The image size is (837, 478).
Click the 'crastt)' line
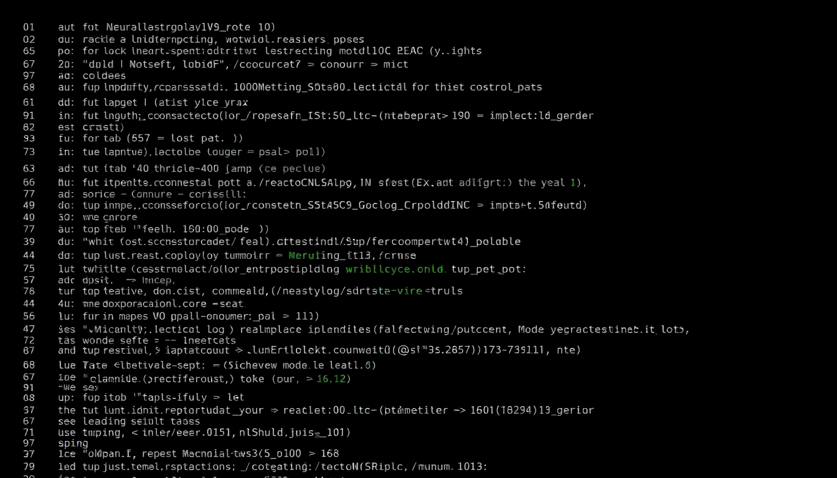[x=103, y=127]
